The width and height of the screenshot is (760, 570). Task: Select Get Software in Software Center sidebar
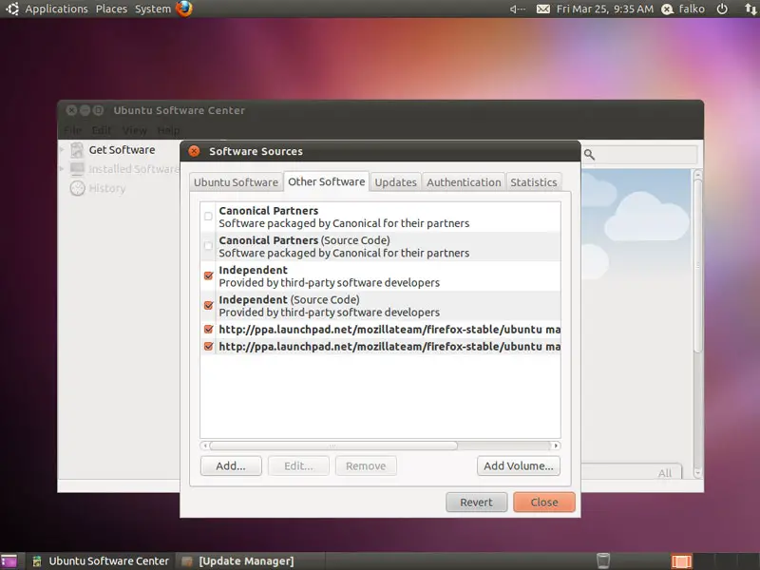(x=122, y=150)
